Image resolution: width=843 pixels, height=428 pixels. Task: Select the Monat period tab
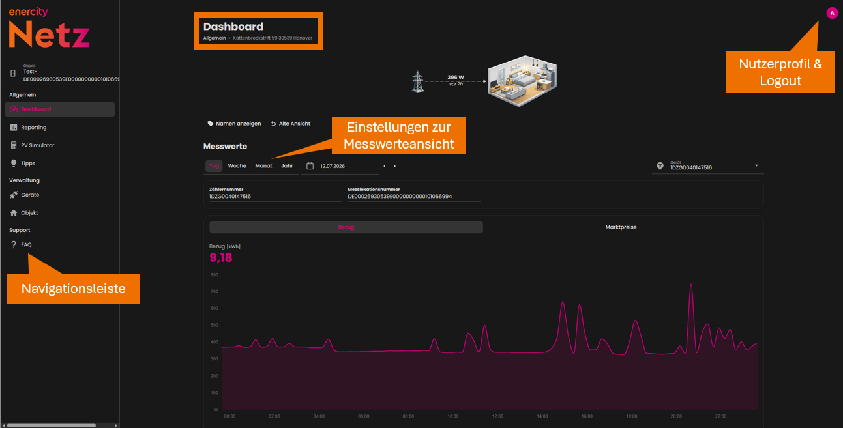pyautogui.click(x=263, y=166)
